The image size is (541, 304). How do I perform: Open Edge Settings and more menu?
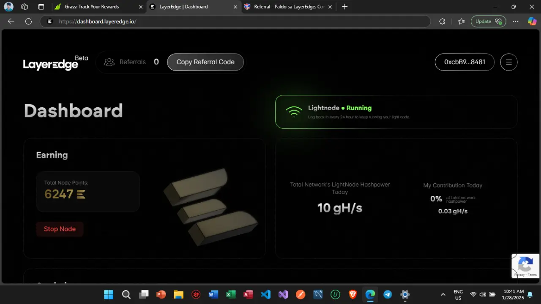pyautogui.click(x=516, y=22)
